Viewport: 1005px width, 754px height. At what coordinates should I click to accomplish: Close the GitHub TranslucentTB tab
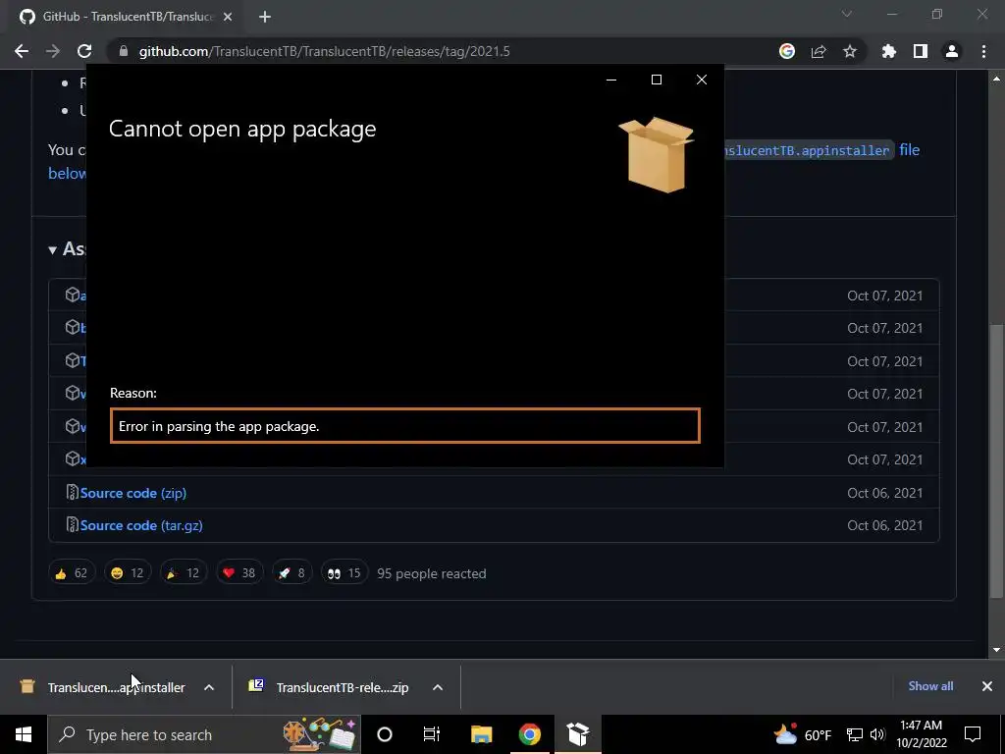[228, 17]
